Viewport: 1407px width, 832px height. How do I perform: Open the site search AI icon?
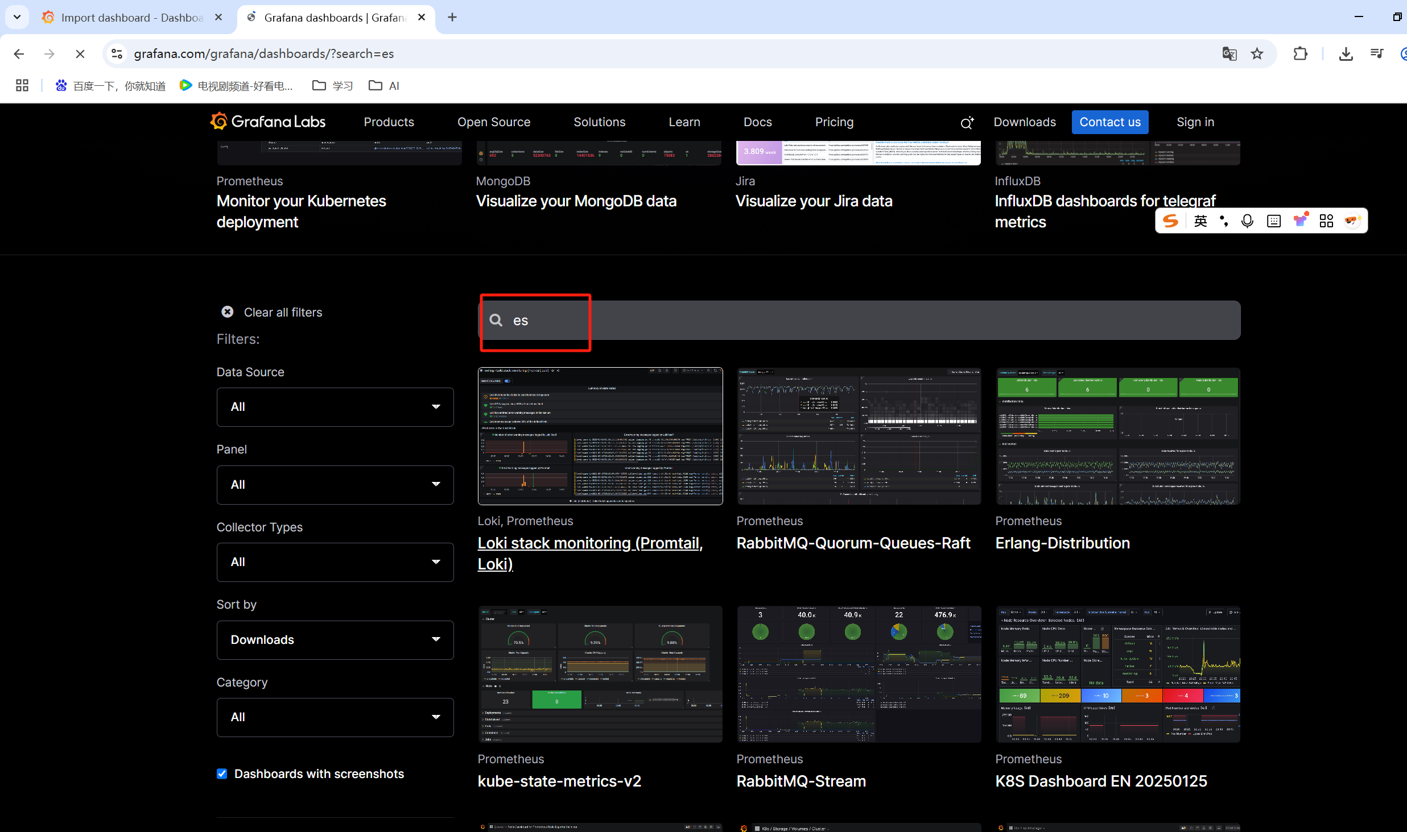coord(967,122)
